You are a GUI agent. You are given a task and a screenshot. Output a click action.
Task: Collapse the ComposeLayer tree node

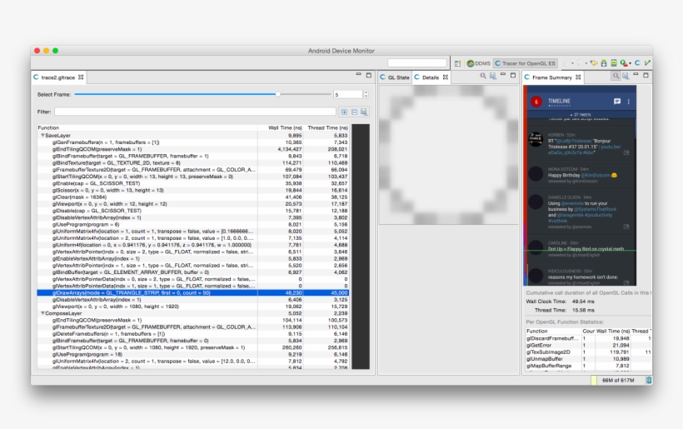tap(42, 313)
